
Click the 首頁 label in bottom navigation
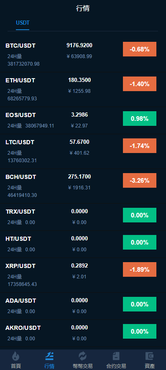(x=16, y=366)
